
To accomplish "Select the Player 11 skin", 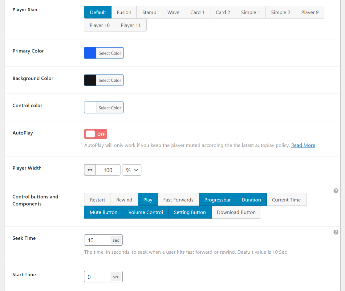I will coord(131,25).
